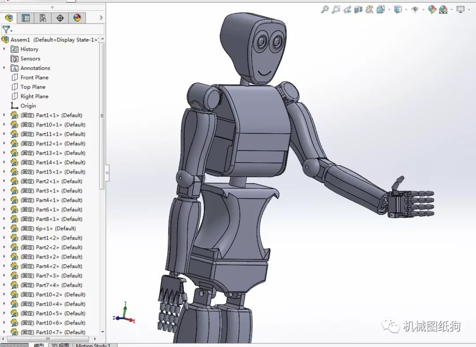Click Part3<2> component icon

coord(14,257)
